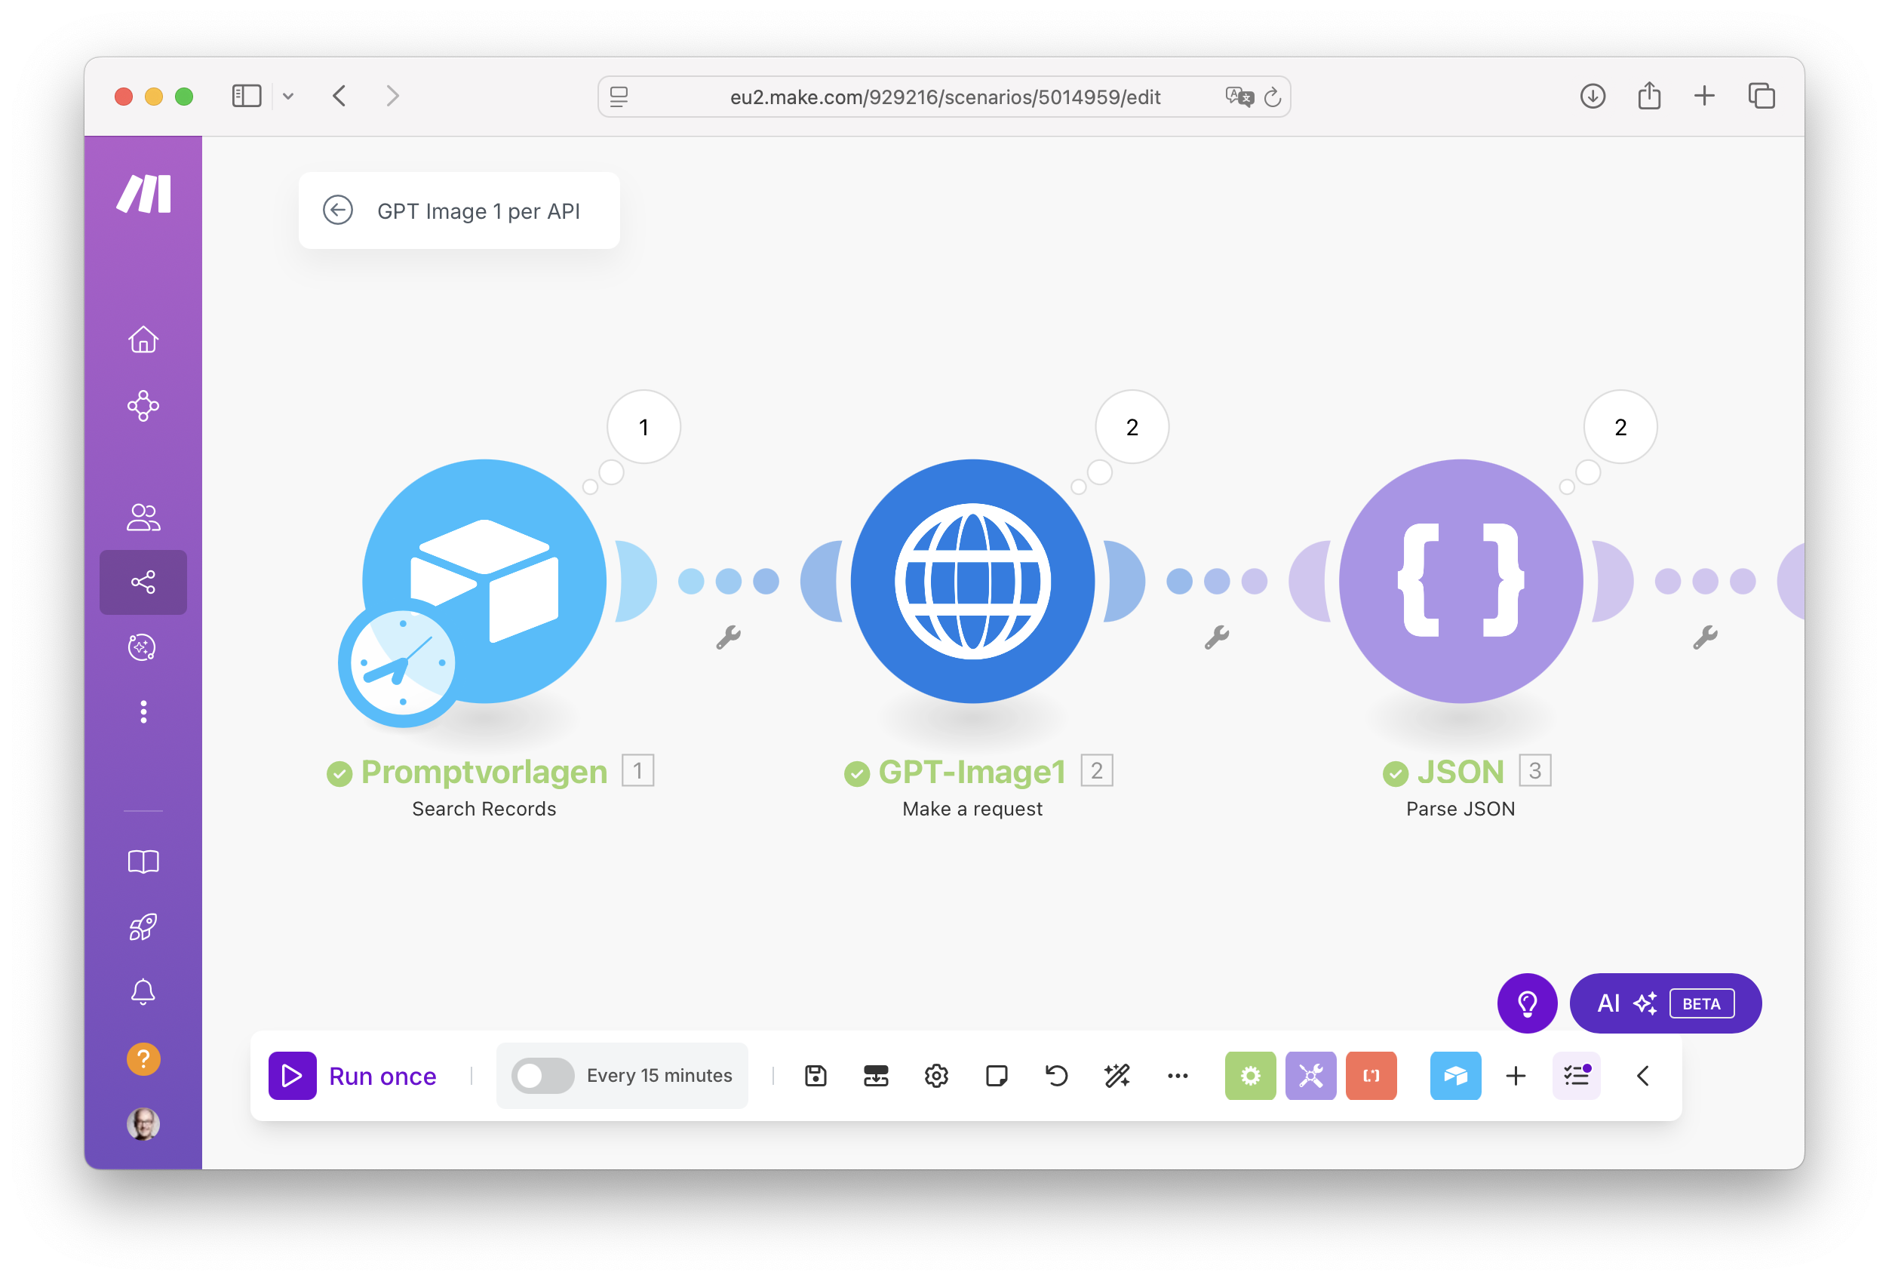1889x1281 pixels.
Task: Click Safari translate page icon
Action: click(1239, 97)
